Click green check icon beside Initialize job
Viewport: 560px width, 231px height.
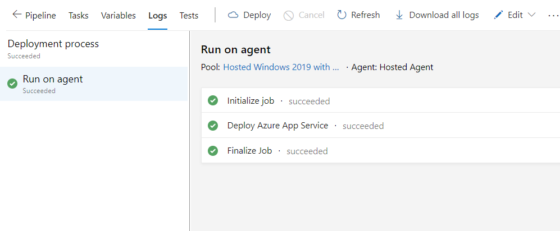(x=213, y=101)
